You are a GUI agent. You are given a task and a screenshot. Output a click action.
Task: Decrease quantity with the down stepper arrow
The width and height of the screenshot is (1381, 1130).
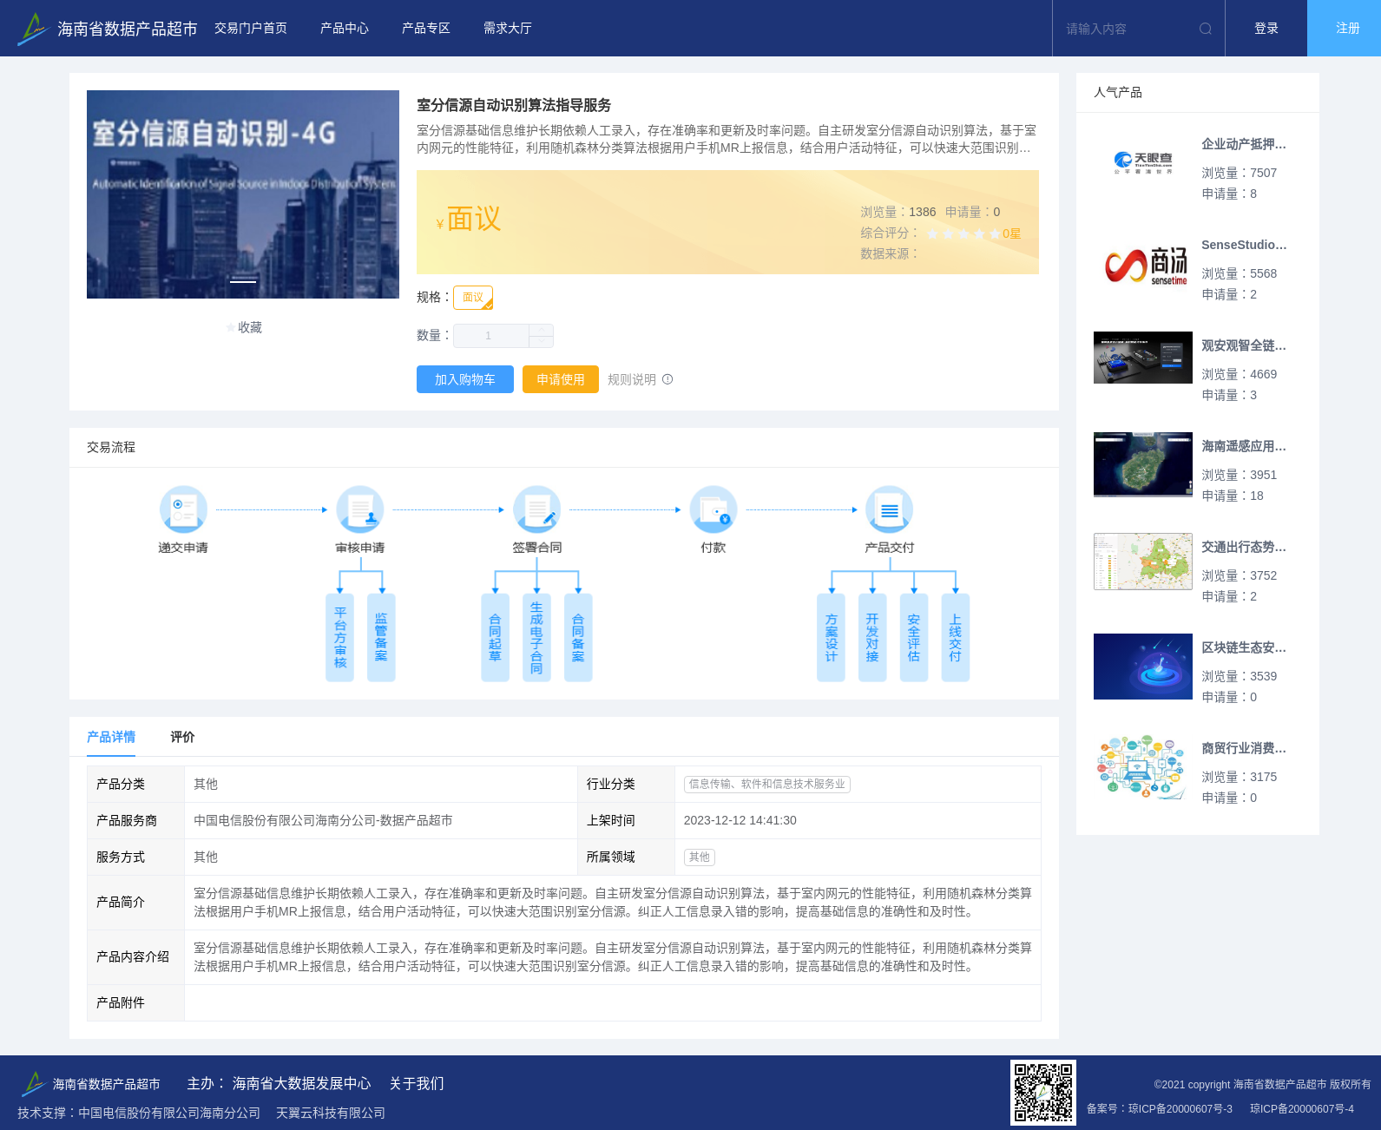pyautogui.click(x=541, y=342)
